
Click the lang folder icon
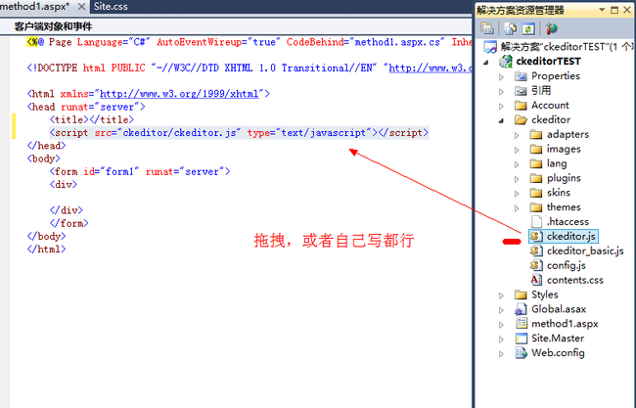pyautogui.click(x=536, y=163)
